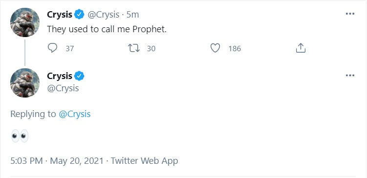367x178 pixels.
Task: Open more options on the eyes-emoji reply
Action: point(350,76)
